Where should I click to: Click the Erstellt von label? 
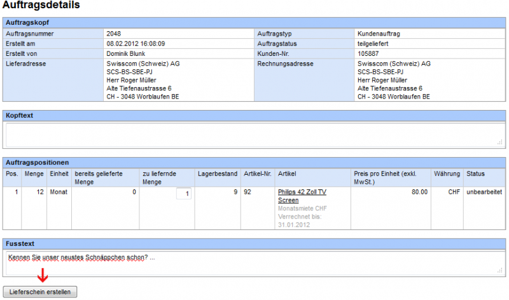click(x=21, y=54)
